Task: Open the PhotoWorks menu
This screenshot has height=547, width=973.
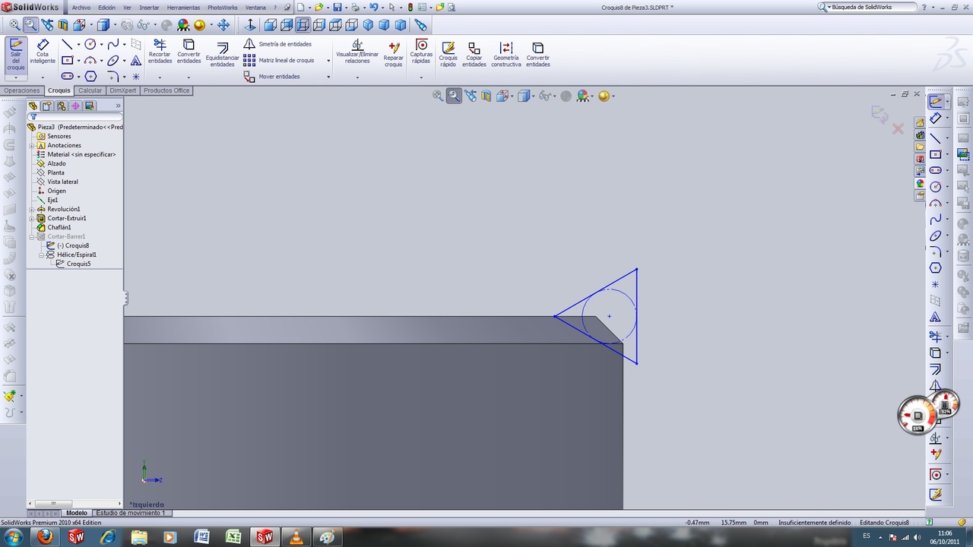Action: [x=222, y=8]
